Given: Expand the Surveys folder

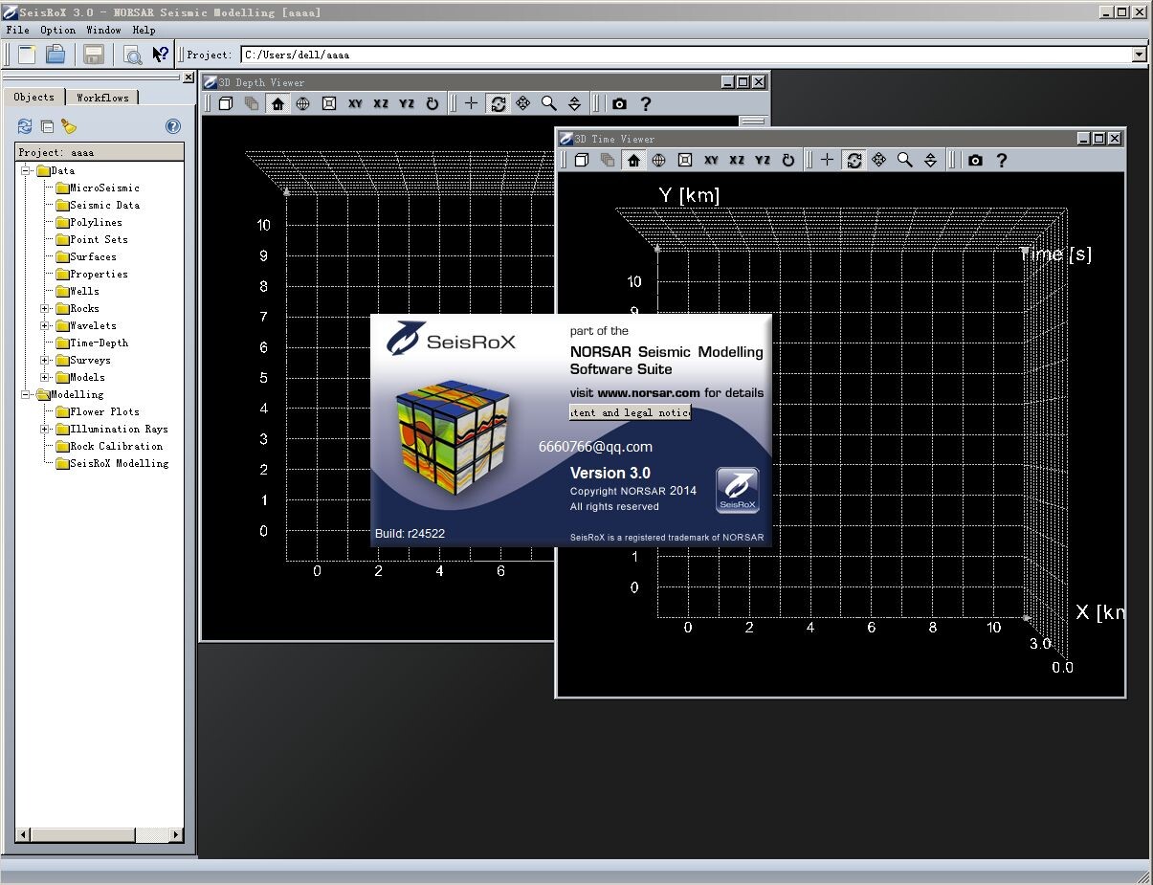Looking at the screenshot, I should pos(45,360).
